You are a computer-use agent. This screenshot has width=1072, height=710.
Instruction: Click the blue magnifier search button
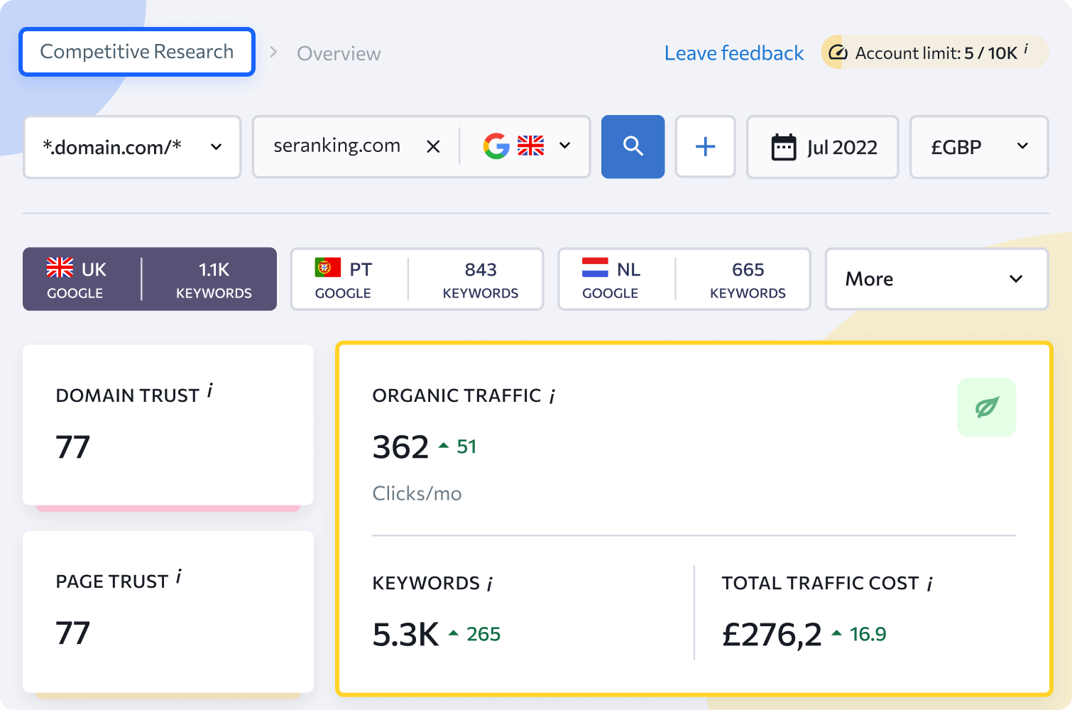point(633,146)
